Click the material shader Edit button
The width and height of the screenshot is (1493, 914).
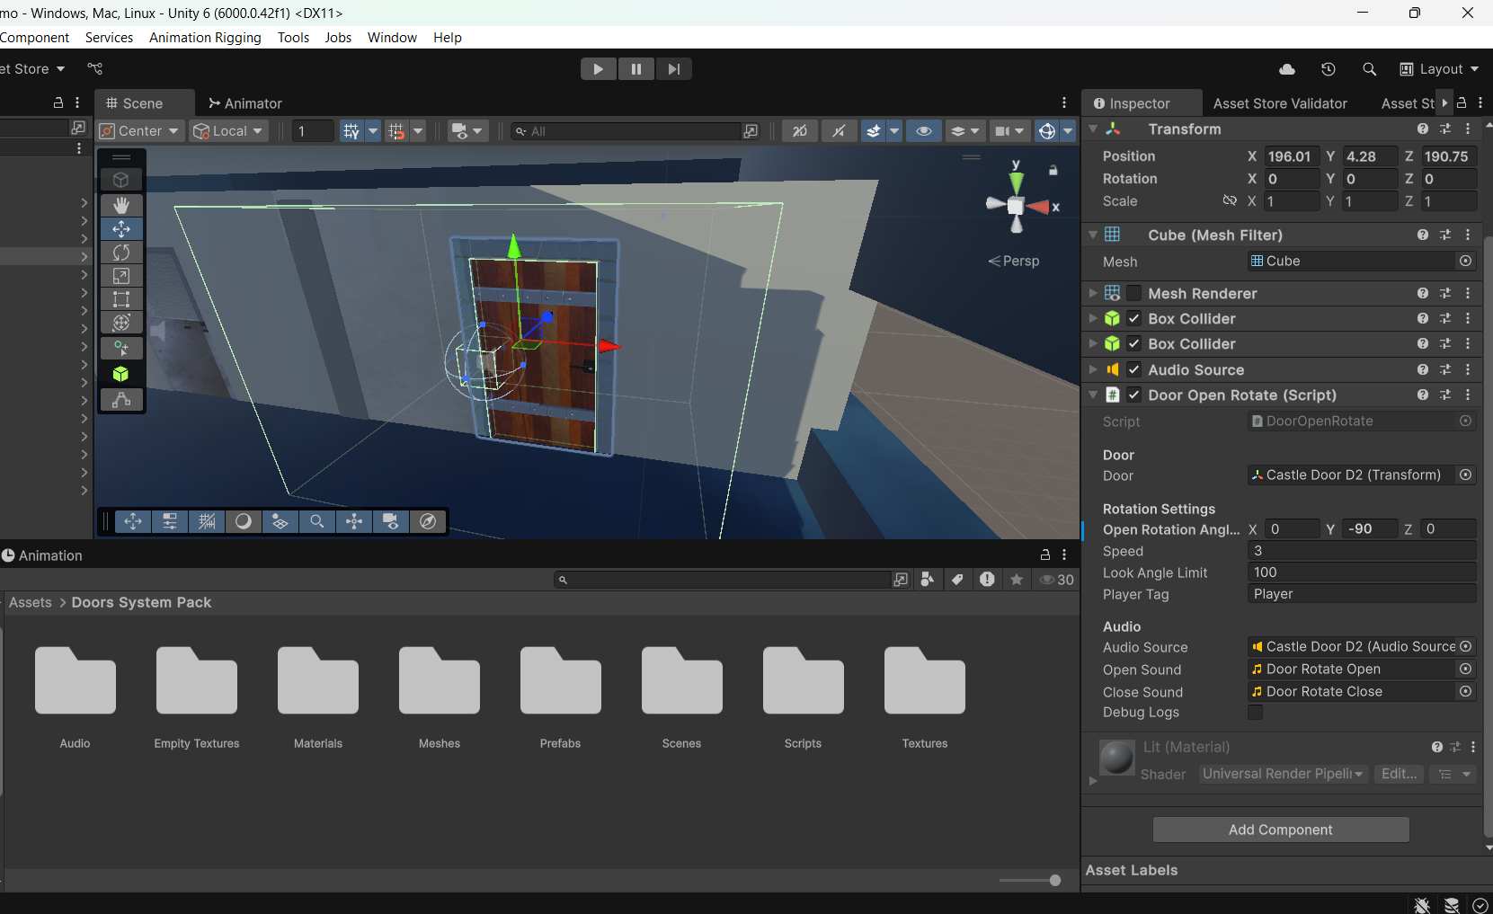pos(1398,774)
